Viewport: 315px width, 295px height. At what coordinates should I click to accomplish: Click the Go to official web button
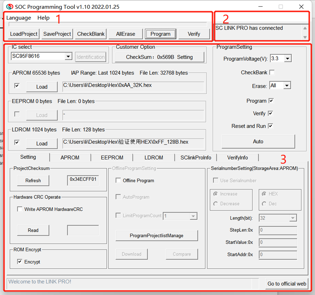click(x=287, y=284)
